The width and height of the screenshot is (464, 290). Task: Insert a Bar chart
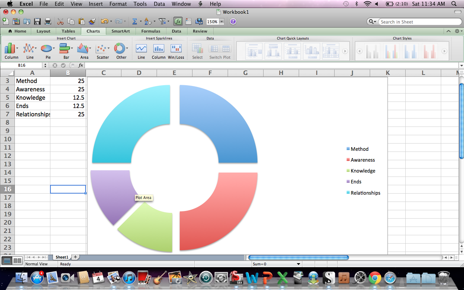coord(66,51)
